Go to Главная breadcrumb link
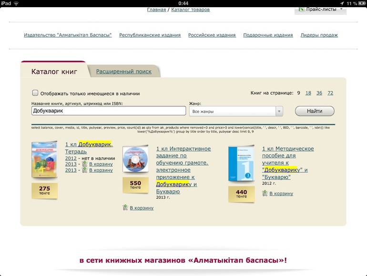The image size is (367, 276). pos(156,10)
